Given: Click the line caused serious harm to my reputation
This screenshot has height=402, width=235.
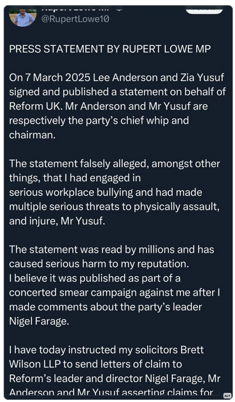Looking at the screenshot, I should pos(99,264).
